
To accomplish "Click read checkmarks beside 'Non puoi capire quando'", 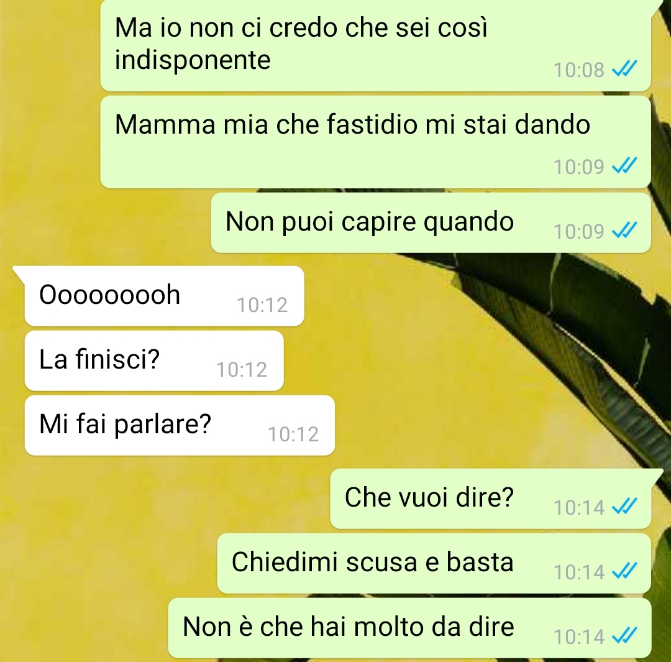I will click(x=625, y=231).
